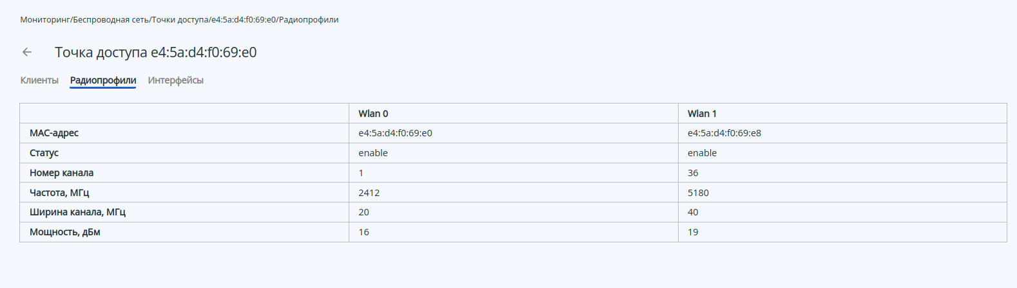Open the Интерфейсы tab
Image resolution: width=1017 pixels, height=288 pixels.
click(x=176, y=80)
